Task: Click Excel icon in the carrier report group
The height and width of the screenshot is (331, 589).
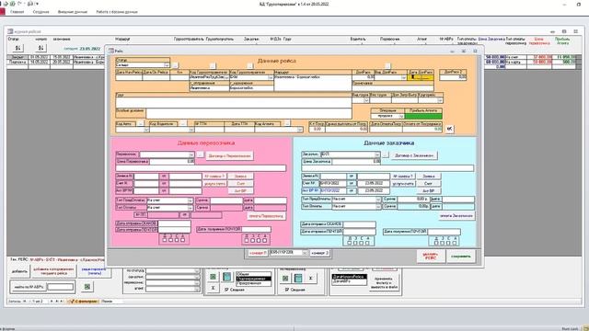Action: [285, 278]
